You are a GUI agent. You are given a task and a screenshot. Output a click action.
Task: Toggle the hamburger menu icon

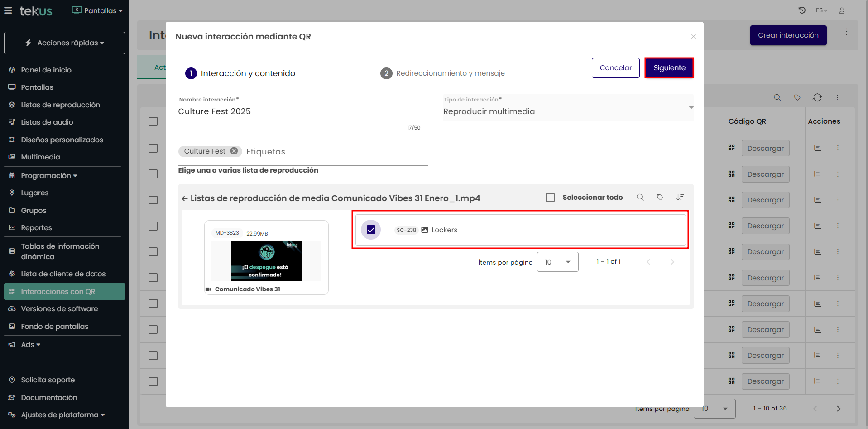click(8, 10)
